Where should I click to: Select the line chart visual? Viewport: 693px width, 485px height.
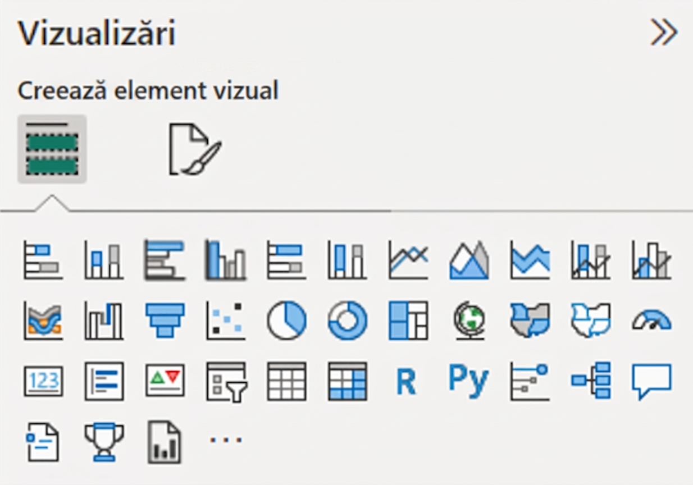click(x=408, y=260)
